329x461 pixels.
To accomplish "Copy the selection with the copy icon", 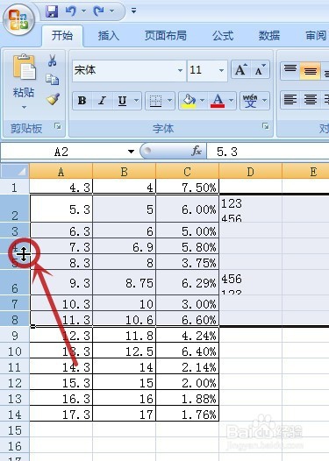I will 53,80.
